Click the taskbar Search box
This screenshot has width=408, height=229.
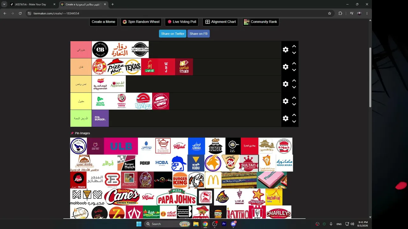coord(168,224)
